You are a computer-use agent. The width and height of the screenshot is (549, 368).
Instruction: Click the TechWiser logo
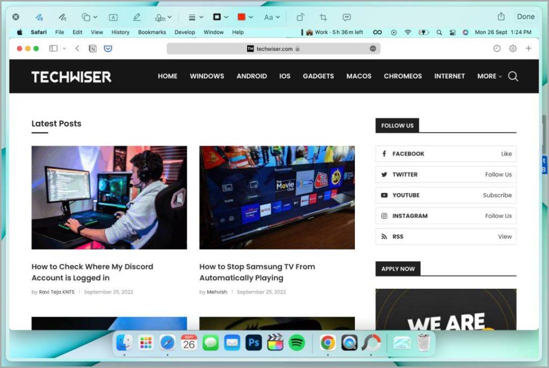(71, 77)
